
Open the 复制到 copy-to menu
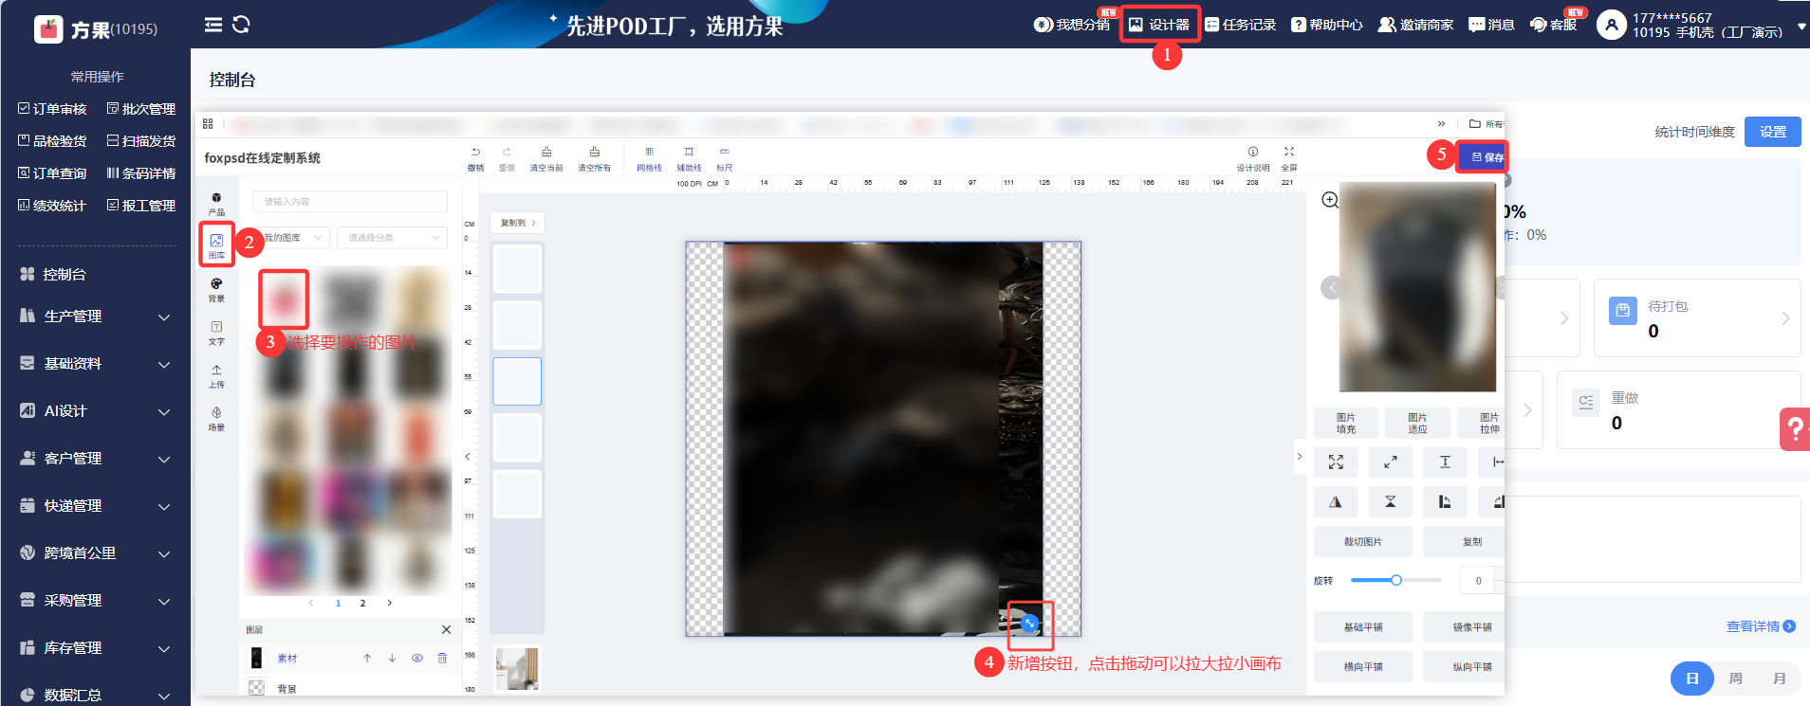click(517, 223)
